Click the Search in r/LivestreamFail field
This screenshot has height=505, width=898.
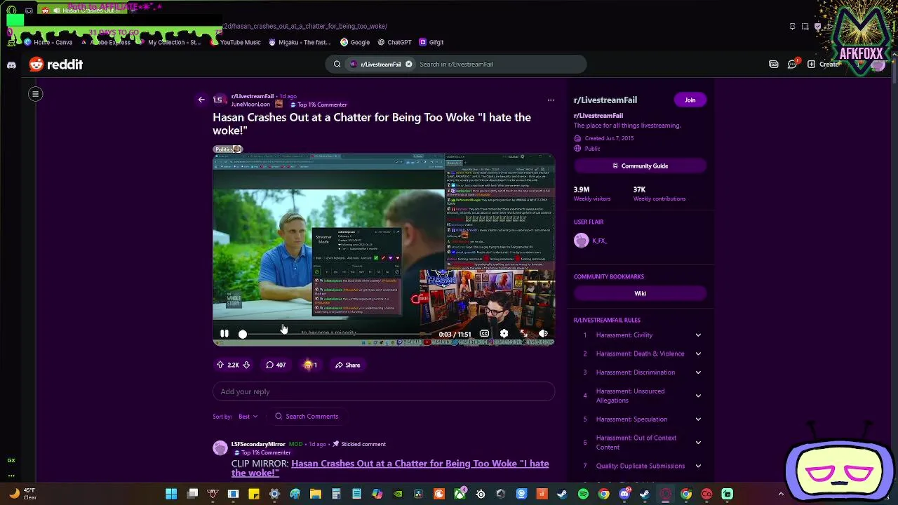498,65
